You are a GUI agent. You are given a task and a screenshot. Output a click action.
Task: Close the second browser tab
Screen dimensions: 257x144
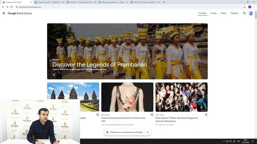(x=63, y=2)
